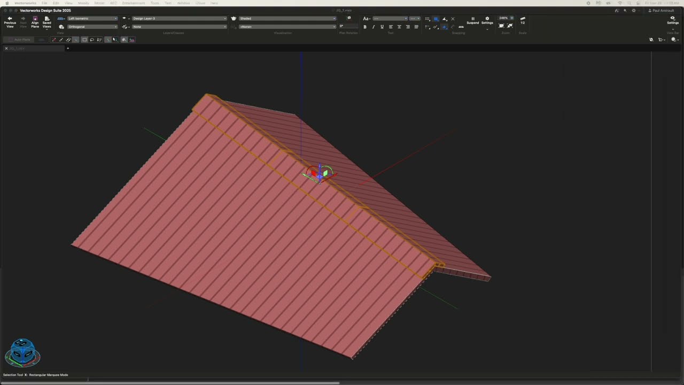
Task: Click the Fit to Objects zoom icon
Action: pyautogui.click(x=510, y=26)
